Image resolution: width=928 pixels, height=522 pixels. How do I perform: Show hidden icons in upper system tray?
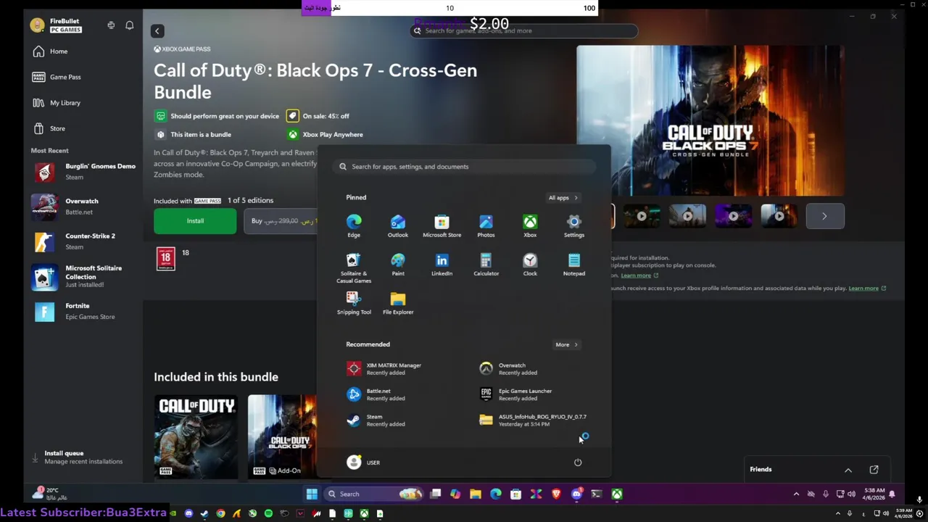pos(796,494)
